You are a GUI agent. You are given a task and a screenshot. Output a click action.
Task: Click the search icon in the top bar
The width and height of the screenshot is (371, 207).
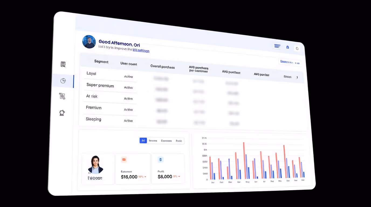pyautogui.click(x=297, y=48)
